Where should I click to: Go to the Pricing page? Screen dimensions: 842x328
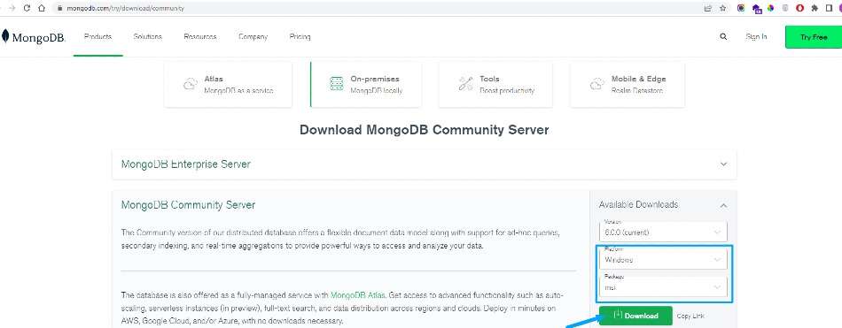[x=300, y=37]
